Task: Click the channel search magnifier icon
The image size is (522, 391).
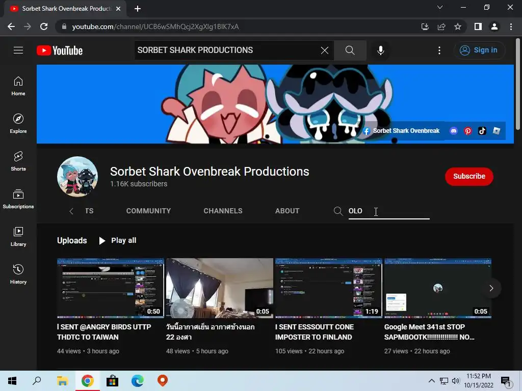Action: [338, 211]
